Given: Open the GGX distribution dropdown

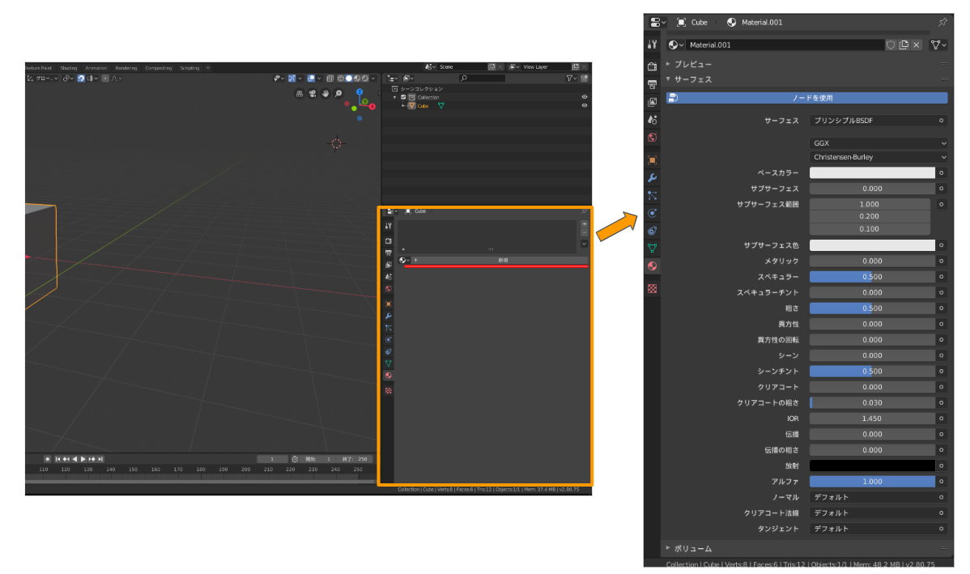Looking at the screenshot, I should pyautogui.click(x=879, y=142).
